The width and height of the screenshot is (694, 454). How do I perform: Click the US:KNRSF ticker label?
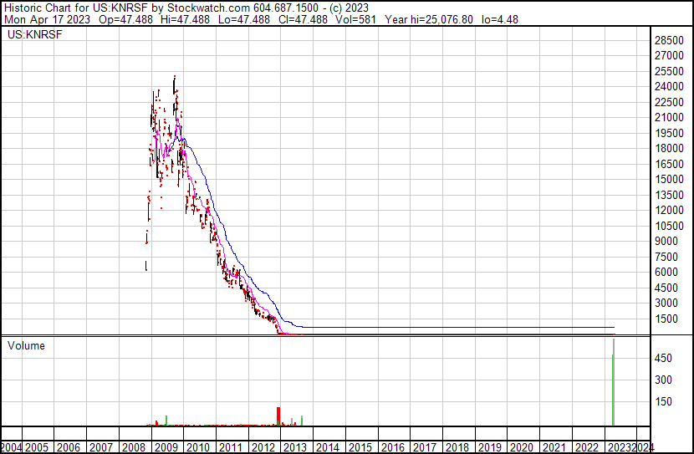pyautogui.click(x=33, y=35)
